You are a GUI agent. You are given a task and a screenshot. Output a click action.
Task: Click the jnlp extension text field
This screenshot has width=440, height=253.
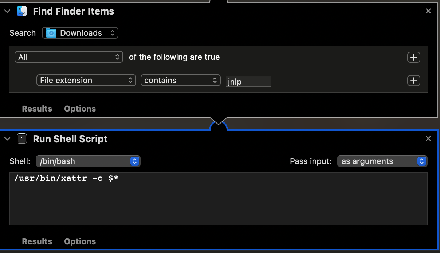[x=248, y=81]
